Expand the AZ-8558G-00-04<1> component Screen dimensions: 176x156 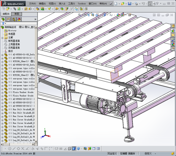coord(2,106)
